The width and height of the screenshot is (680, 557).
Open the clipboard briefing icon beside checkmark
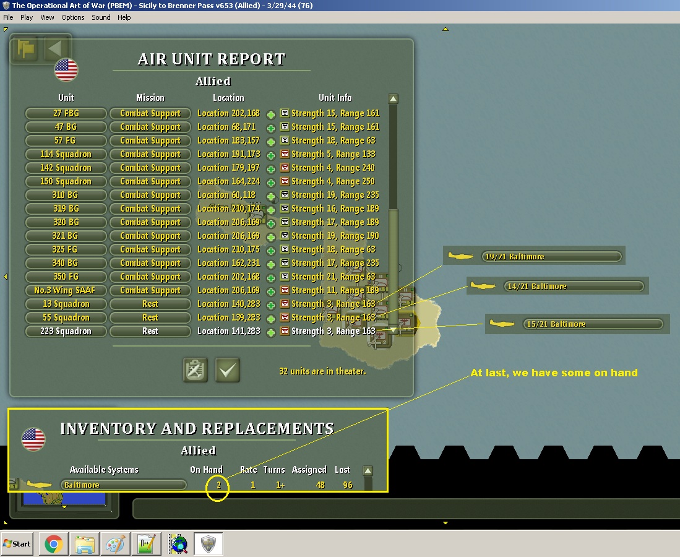195,370
